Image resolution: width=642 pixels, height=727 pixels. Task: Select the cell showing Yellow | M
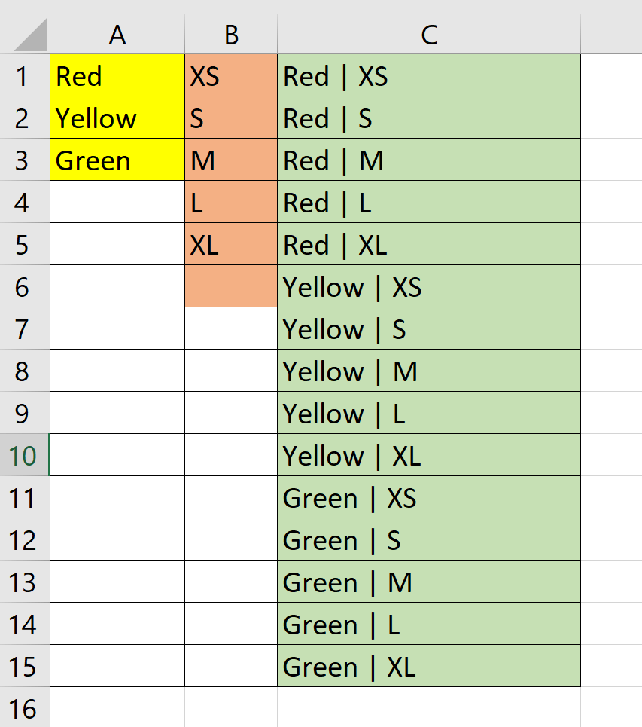[x=428, y=371]
